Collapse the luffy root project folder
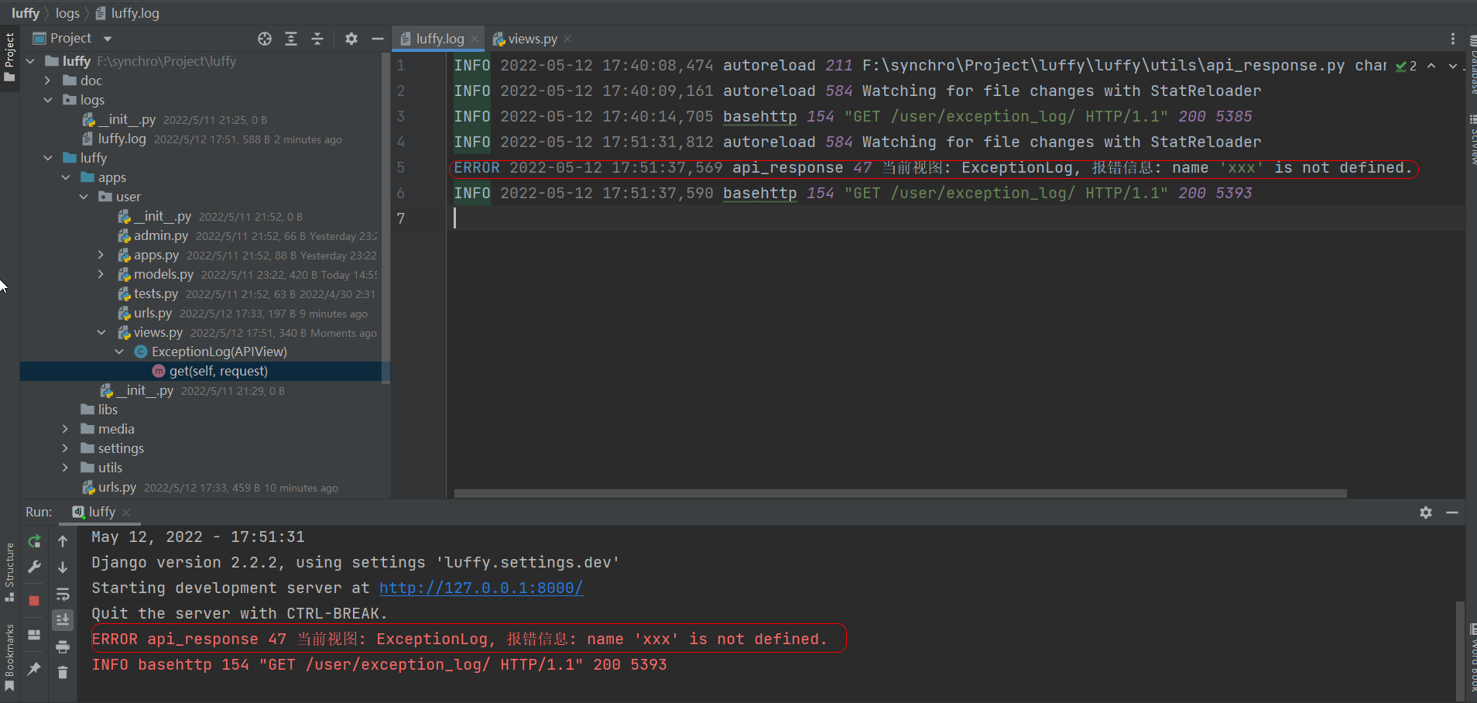This screenshot has height=703, width=1477. pyautogui.click(x=30, y=61)
